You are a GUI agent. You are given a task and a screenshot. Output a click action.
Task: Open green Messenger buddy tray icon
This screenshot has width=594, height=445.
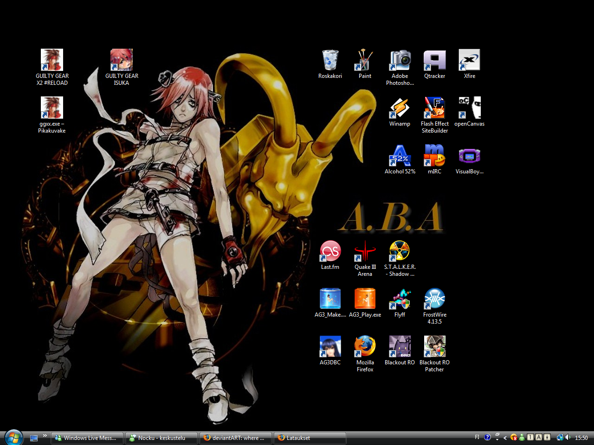point(522,437)
